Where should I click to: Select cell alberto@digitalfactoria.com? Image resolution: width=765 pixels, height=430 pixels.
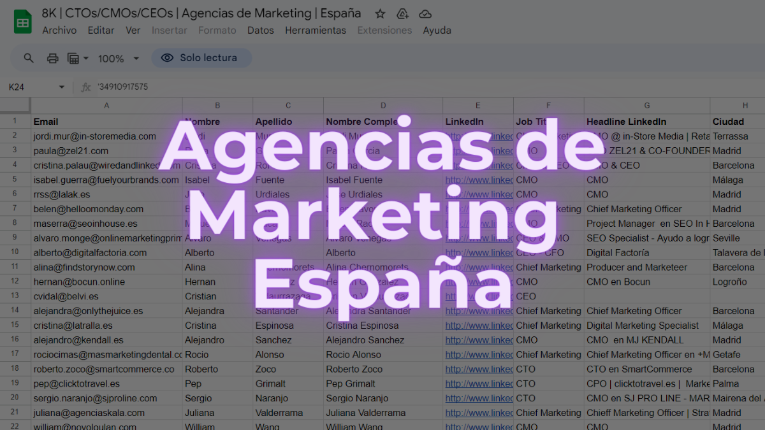(x=106, y=252)
